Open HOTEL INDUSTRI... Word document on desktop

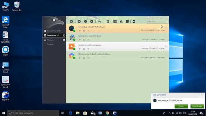[x=5, y=37]
